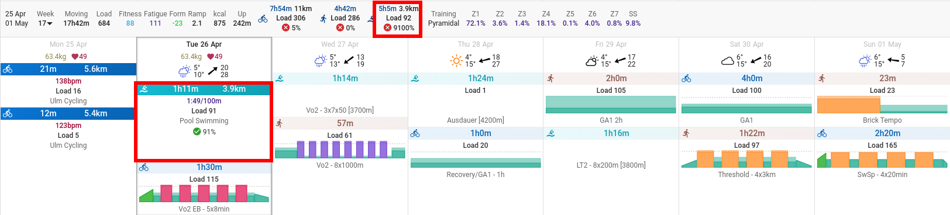Click the cycling icon beside 7h54m summary
950x215 pixels.
pyautogui.click(x=263, y=19)
